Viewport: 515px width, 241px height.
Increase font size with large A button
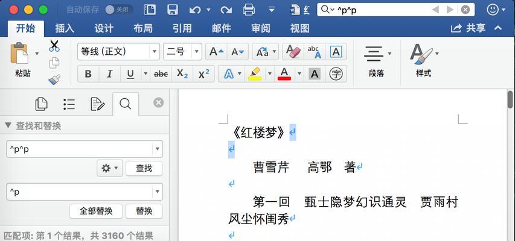click(216, 52)
